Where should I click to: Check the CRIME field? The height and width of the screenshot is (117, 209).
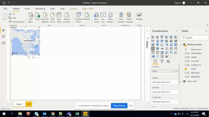tap(186, 57)
